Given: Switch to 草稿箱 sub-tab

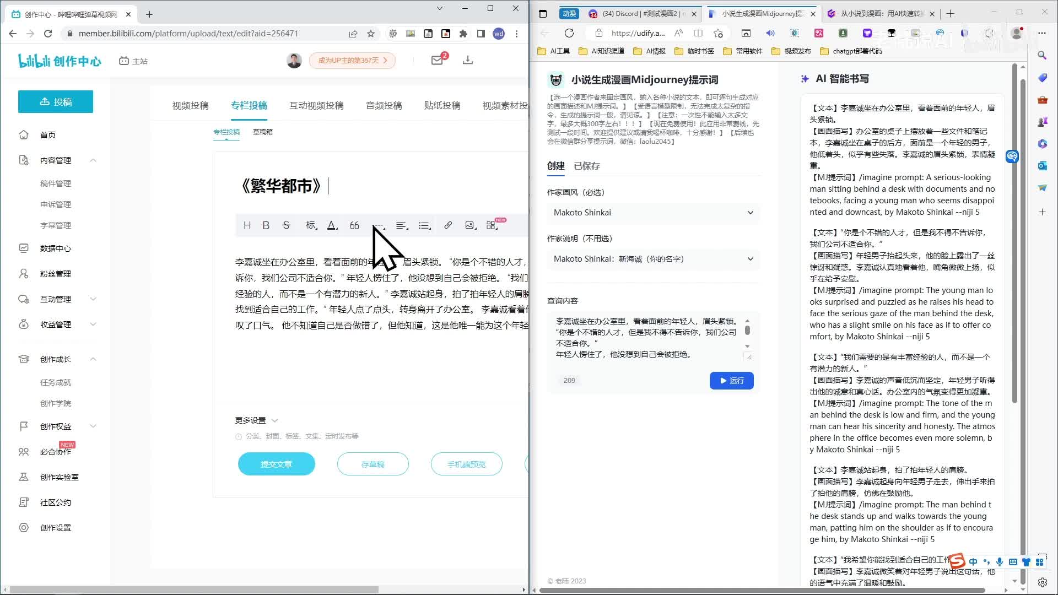Looking at the screenshot, I should pos(263,132).
